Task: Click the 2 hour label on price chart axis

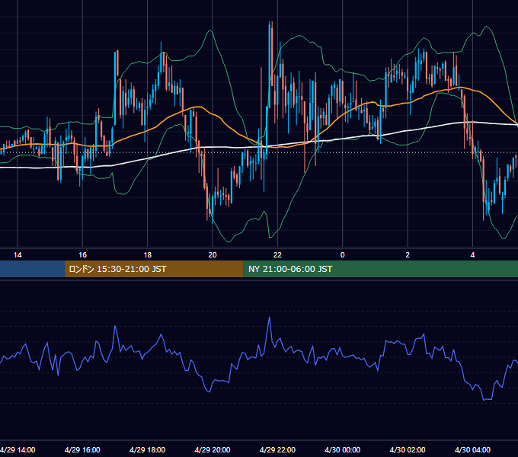Action: click(x=408, y=255)
